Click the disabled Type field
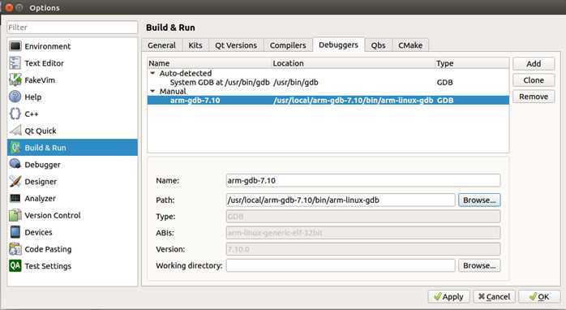The image size is (566, 310). click(x=363, y=217)
